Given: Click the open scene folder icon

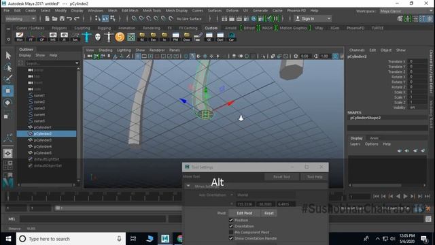Looking at the screenshot, I should [54, 18].
